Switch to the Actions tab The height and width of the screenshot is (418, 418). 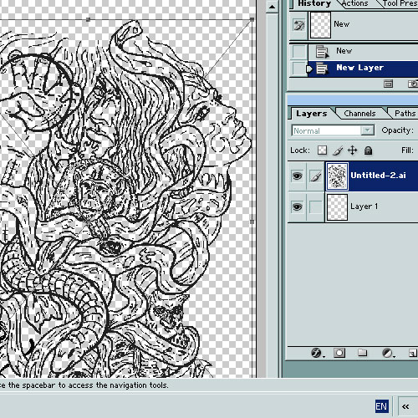point(354,3)
